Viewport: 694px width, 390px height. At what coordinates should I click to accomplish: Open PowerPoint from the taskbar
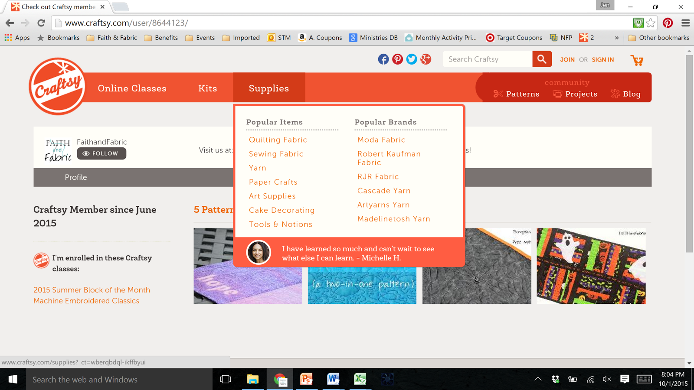coord(307,379)
